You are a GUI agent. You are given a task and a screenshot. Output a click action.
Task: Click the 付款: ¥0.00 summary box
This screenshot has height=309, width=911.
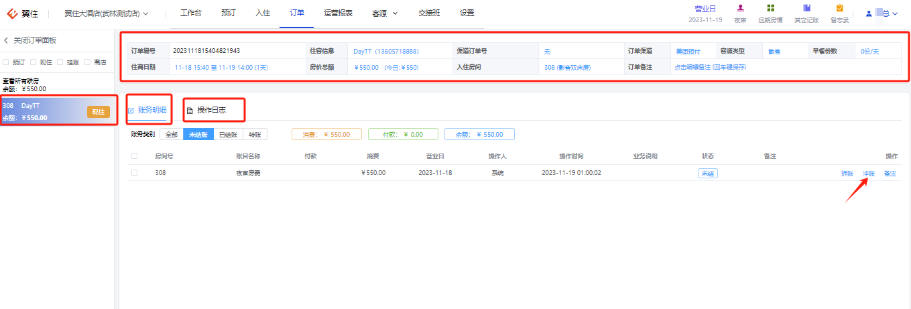403,134
